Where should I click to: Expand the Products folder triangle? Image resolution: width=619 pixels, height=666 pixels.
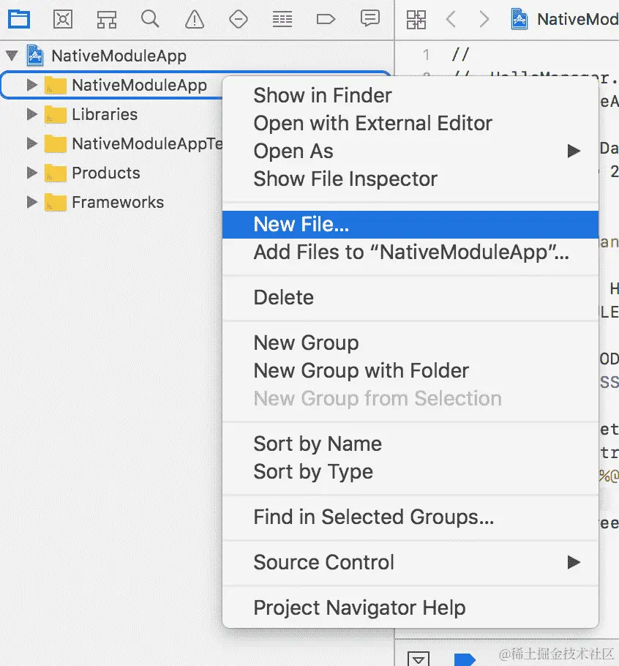tap(32, 173)
